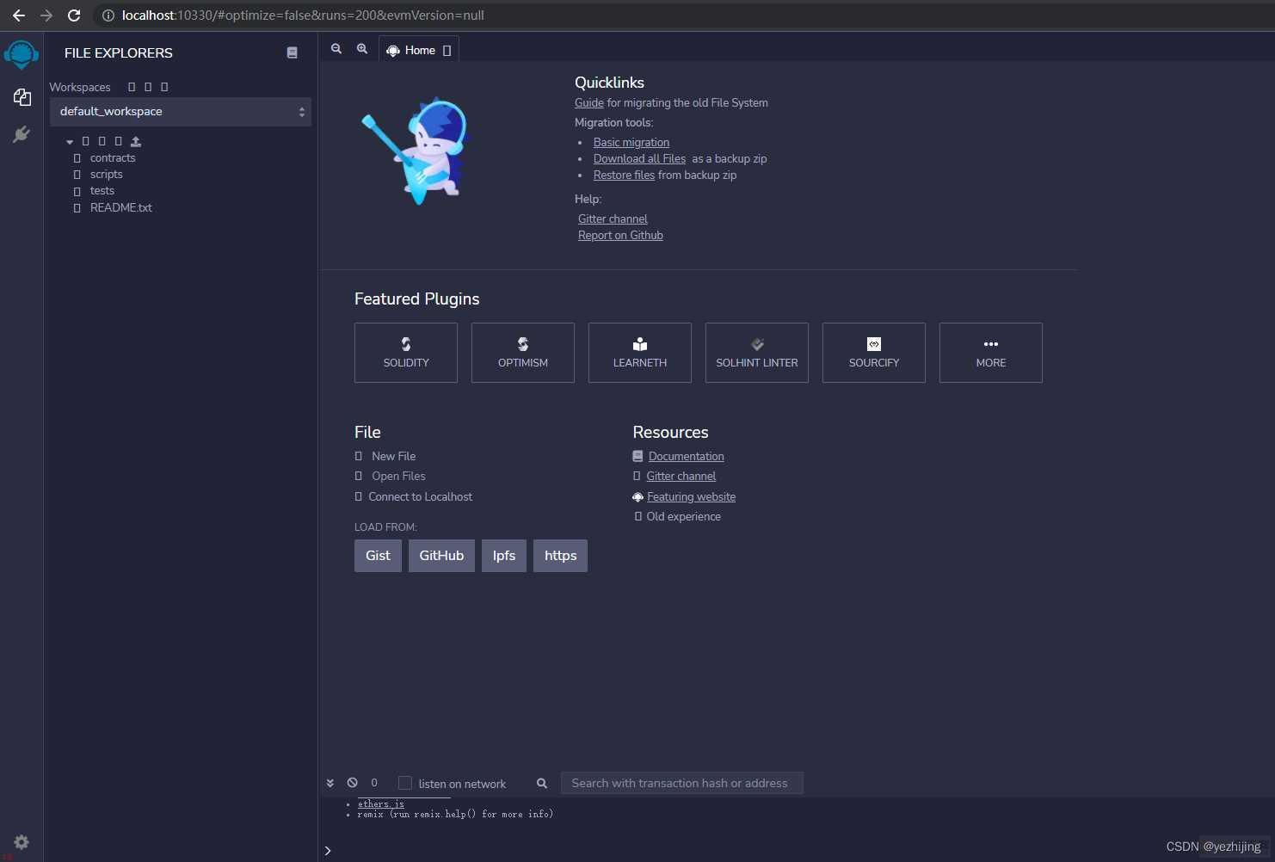Load from https button
Viewport: 1275px width, 862px height.
click(560, 556)
